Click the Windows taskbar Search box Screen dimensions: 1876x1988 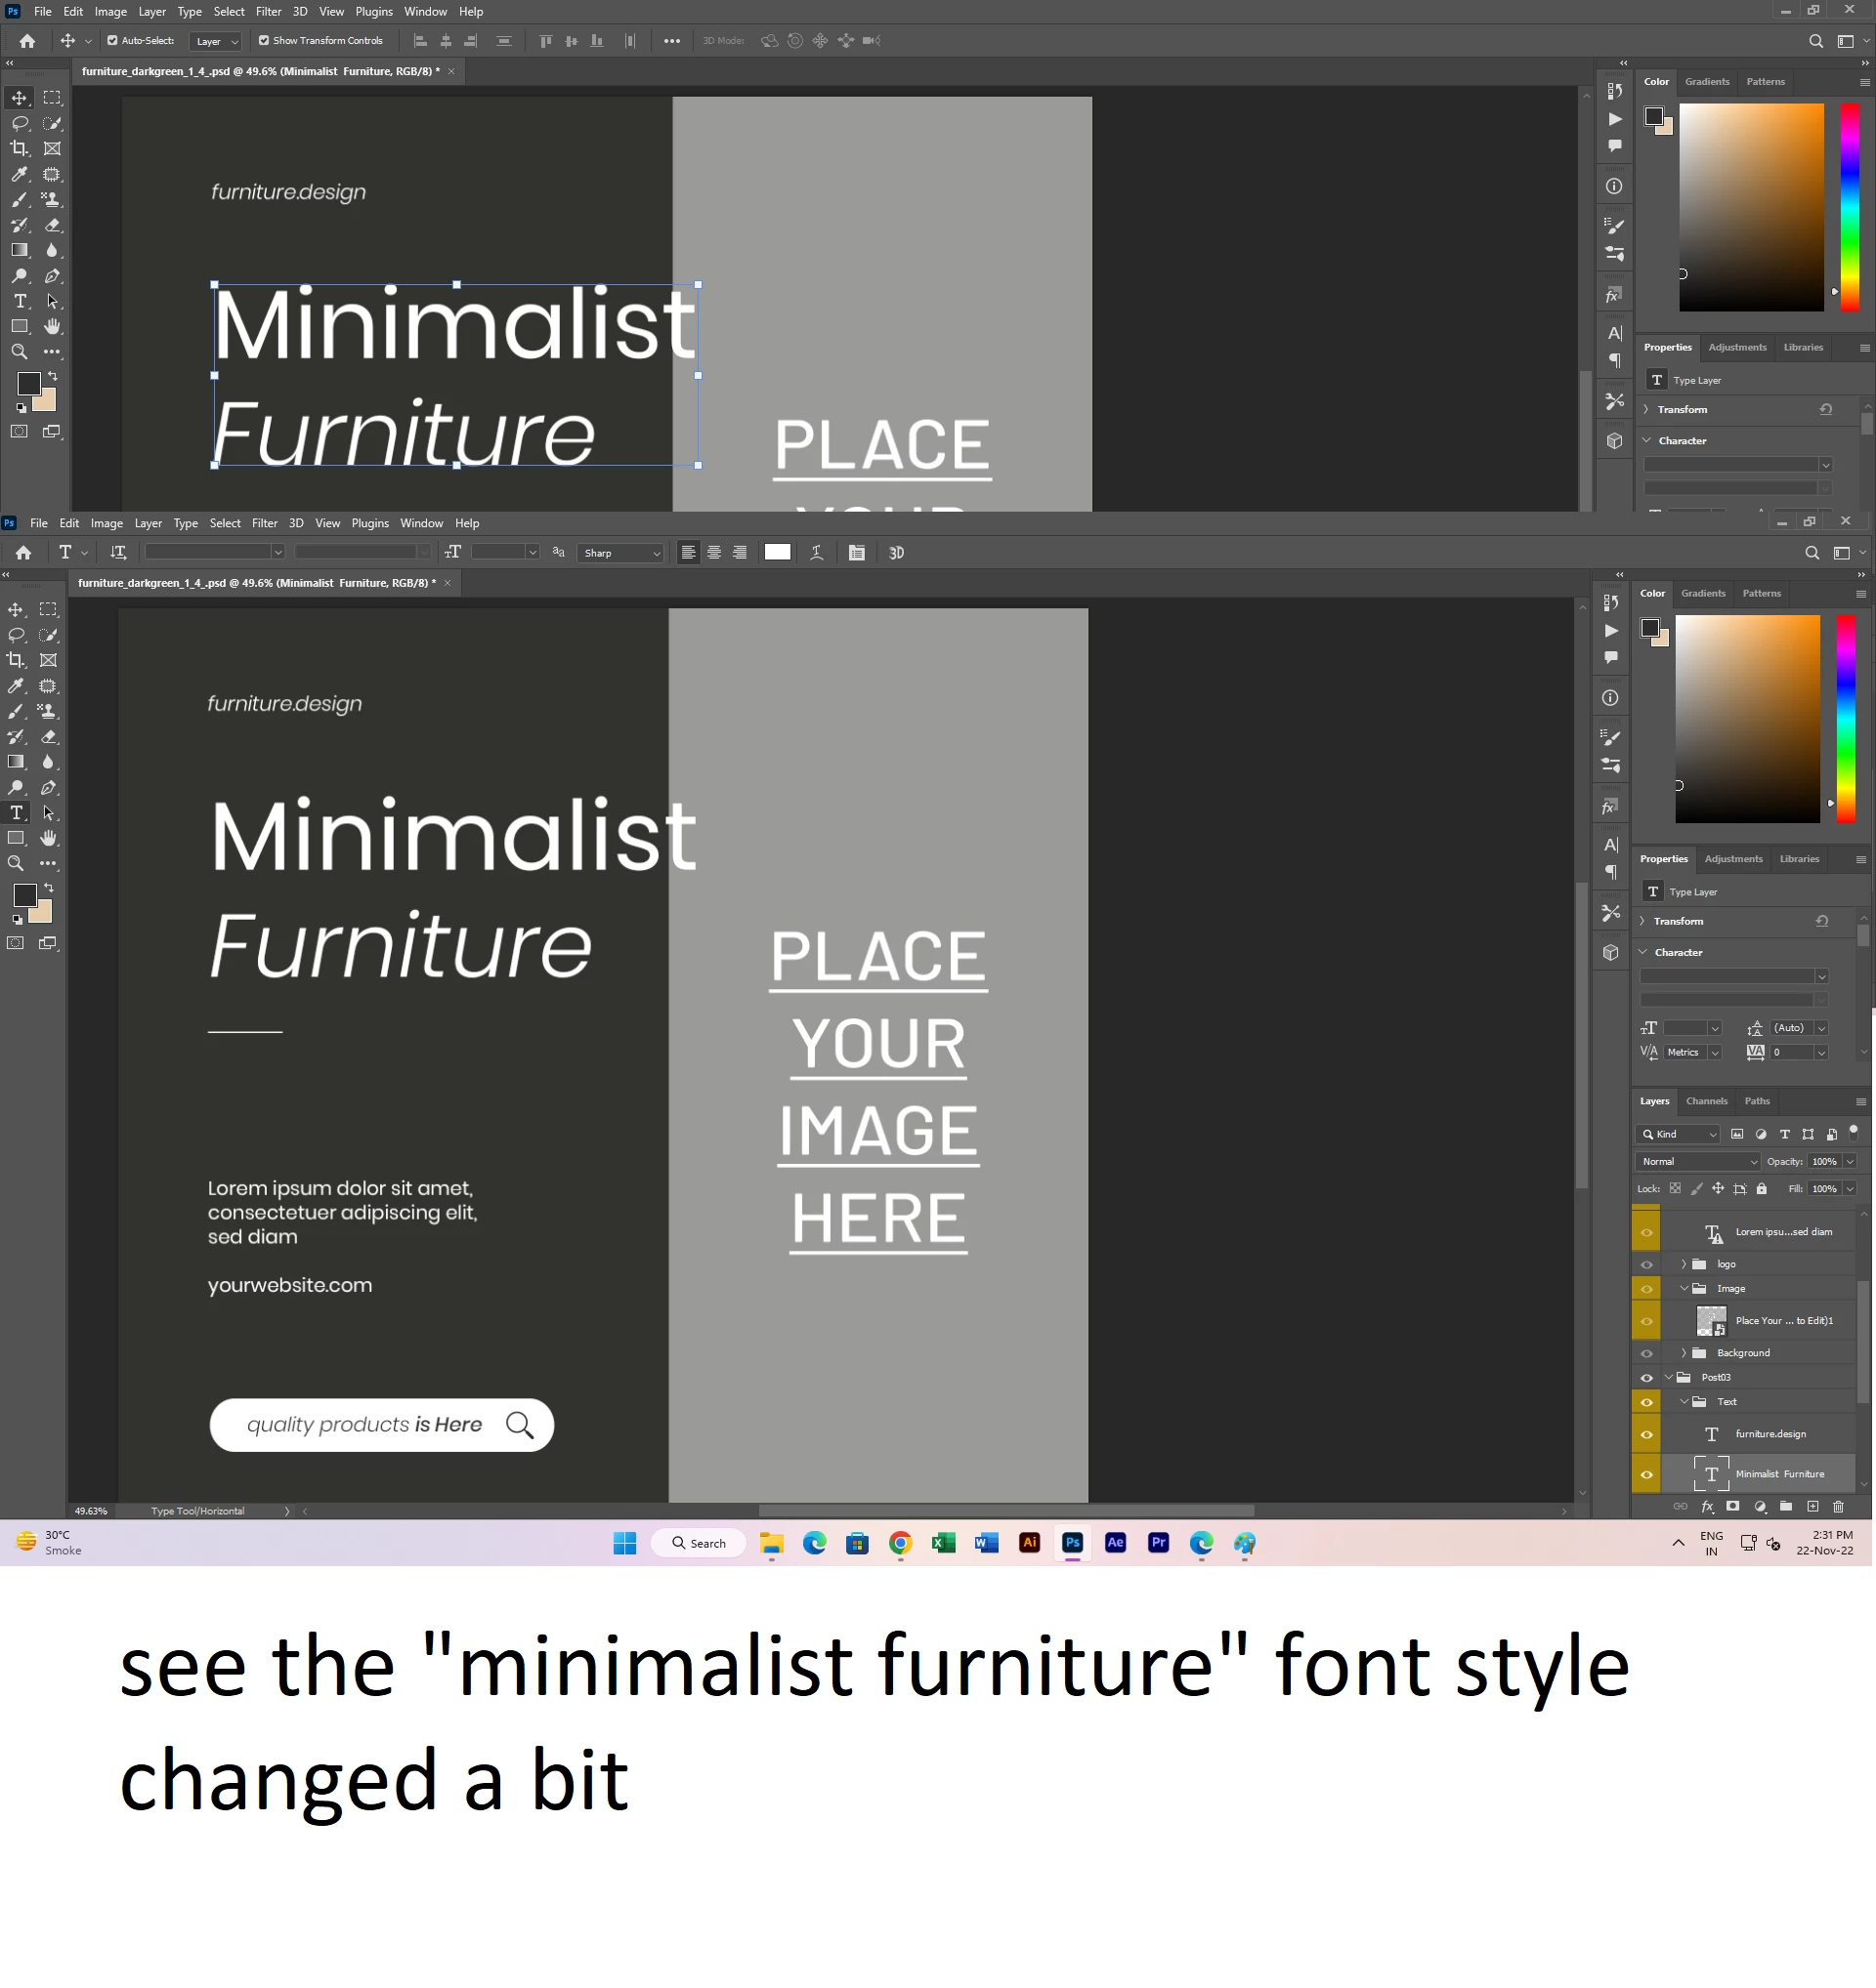(700, 1543)
